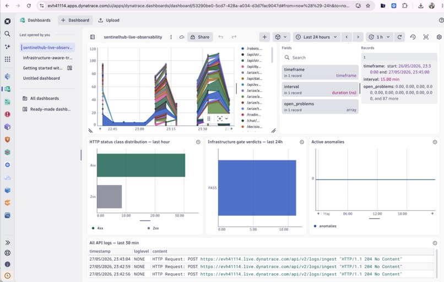Open the apps grid launcher in the sidebar
Image resolution: width=444 pixels, height=282 pixels.
point(8,59)
